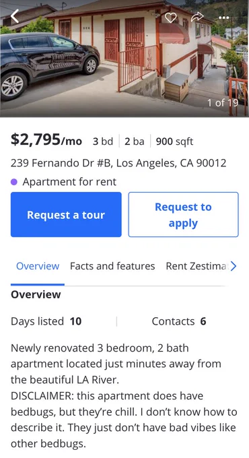Switch to Facts and features tab
Screen dimensions: 249x458
(x=112, y=266)
